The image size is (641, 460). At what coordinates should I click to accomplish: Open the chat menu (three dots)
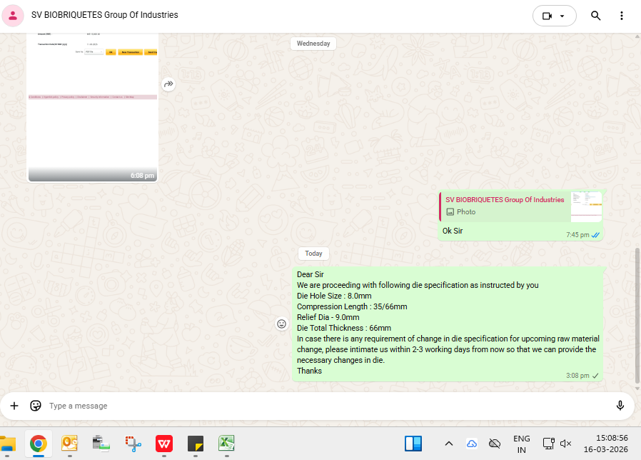(x=622, y=16)
